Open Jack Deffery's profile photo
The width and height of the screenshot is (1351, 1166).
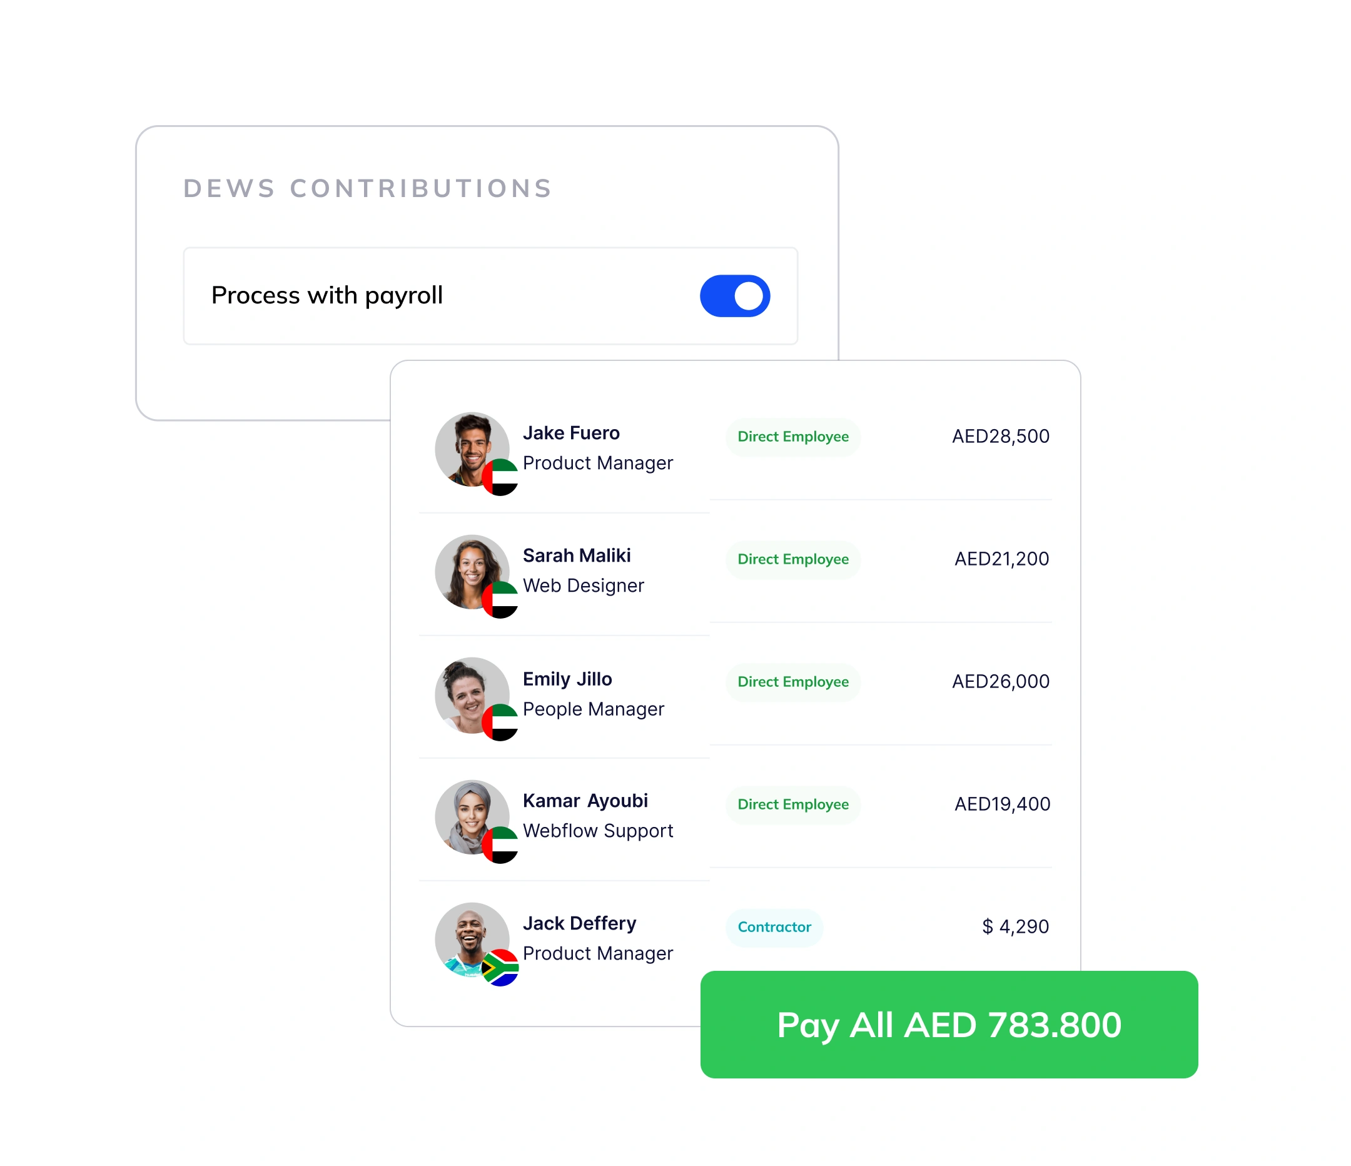point(472,940)
